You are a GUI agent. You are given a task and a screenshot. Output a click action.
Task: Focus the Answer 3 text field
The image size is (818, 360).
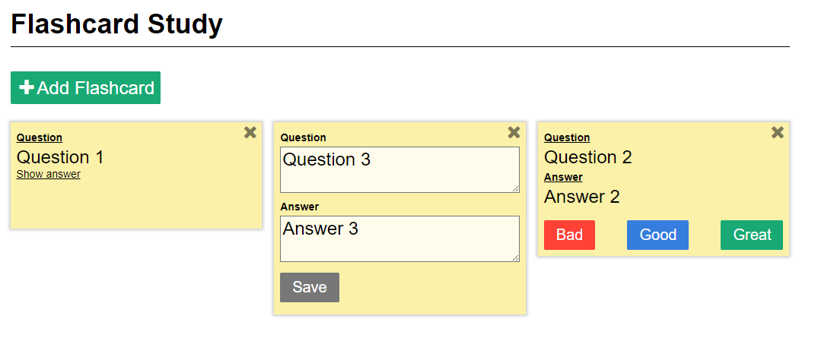pos(399,238)
